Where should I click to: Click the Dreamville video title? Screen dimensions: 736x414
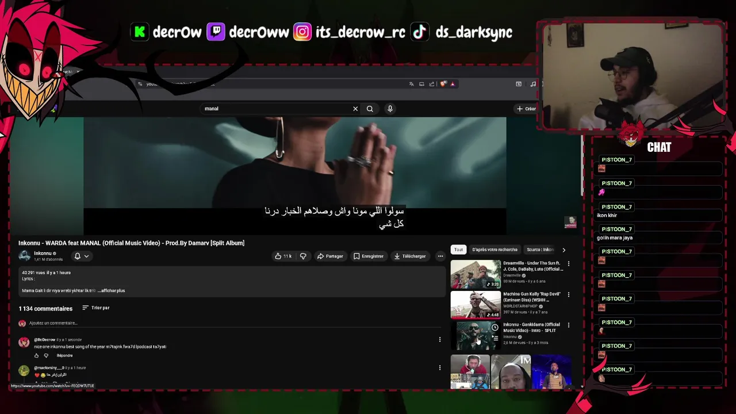click(533, 266)
